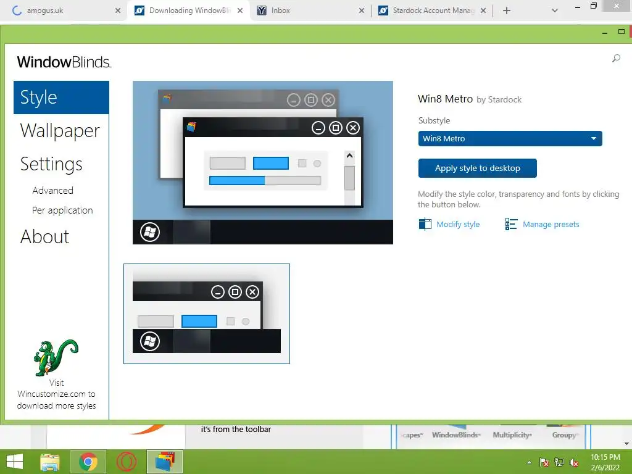Screen dimensions: 632x474
Task: Select the Downloading WindowBlinds tab
Action: pos(189,10)
